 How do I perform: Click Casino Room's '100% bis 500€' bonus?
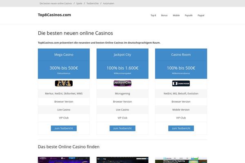point(181,68)
